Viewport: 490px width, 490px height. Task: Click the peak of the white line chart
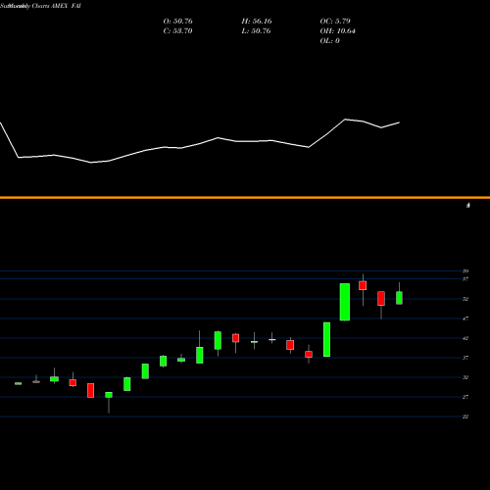345,120
